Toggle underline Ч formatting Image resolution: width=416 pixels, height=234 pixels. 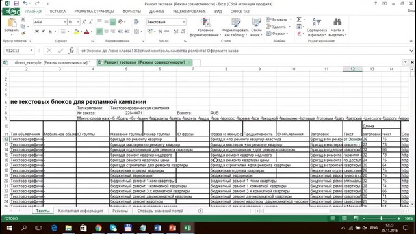pos(50,32)
